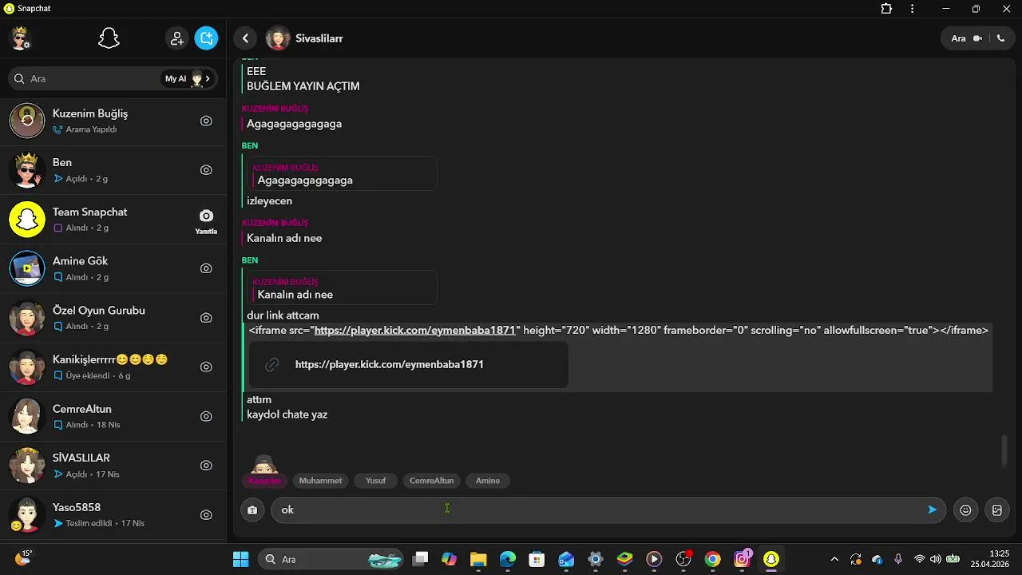This screenshot has height=575, width=1022.
Task: Click Kuzenim's Bitmoji above the message box
Action: point(264,464)
